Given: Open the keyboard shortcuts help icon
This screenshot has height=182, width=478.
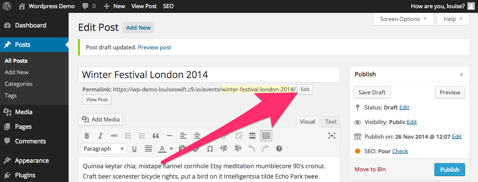Looking at the screenshot, I should pos(279,149).
